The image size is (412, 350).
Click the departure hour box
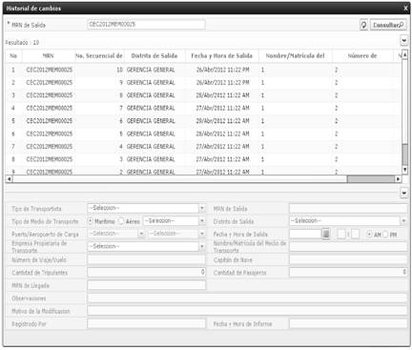341,235
